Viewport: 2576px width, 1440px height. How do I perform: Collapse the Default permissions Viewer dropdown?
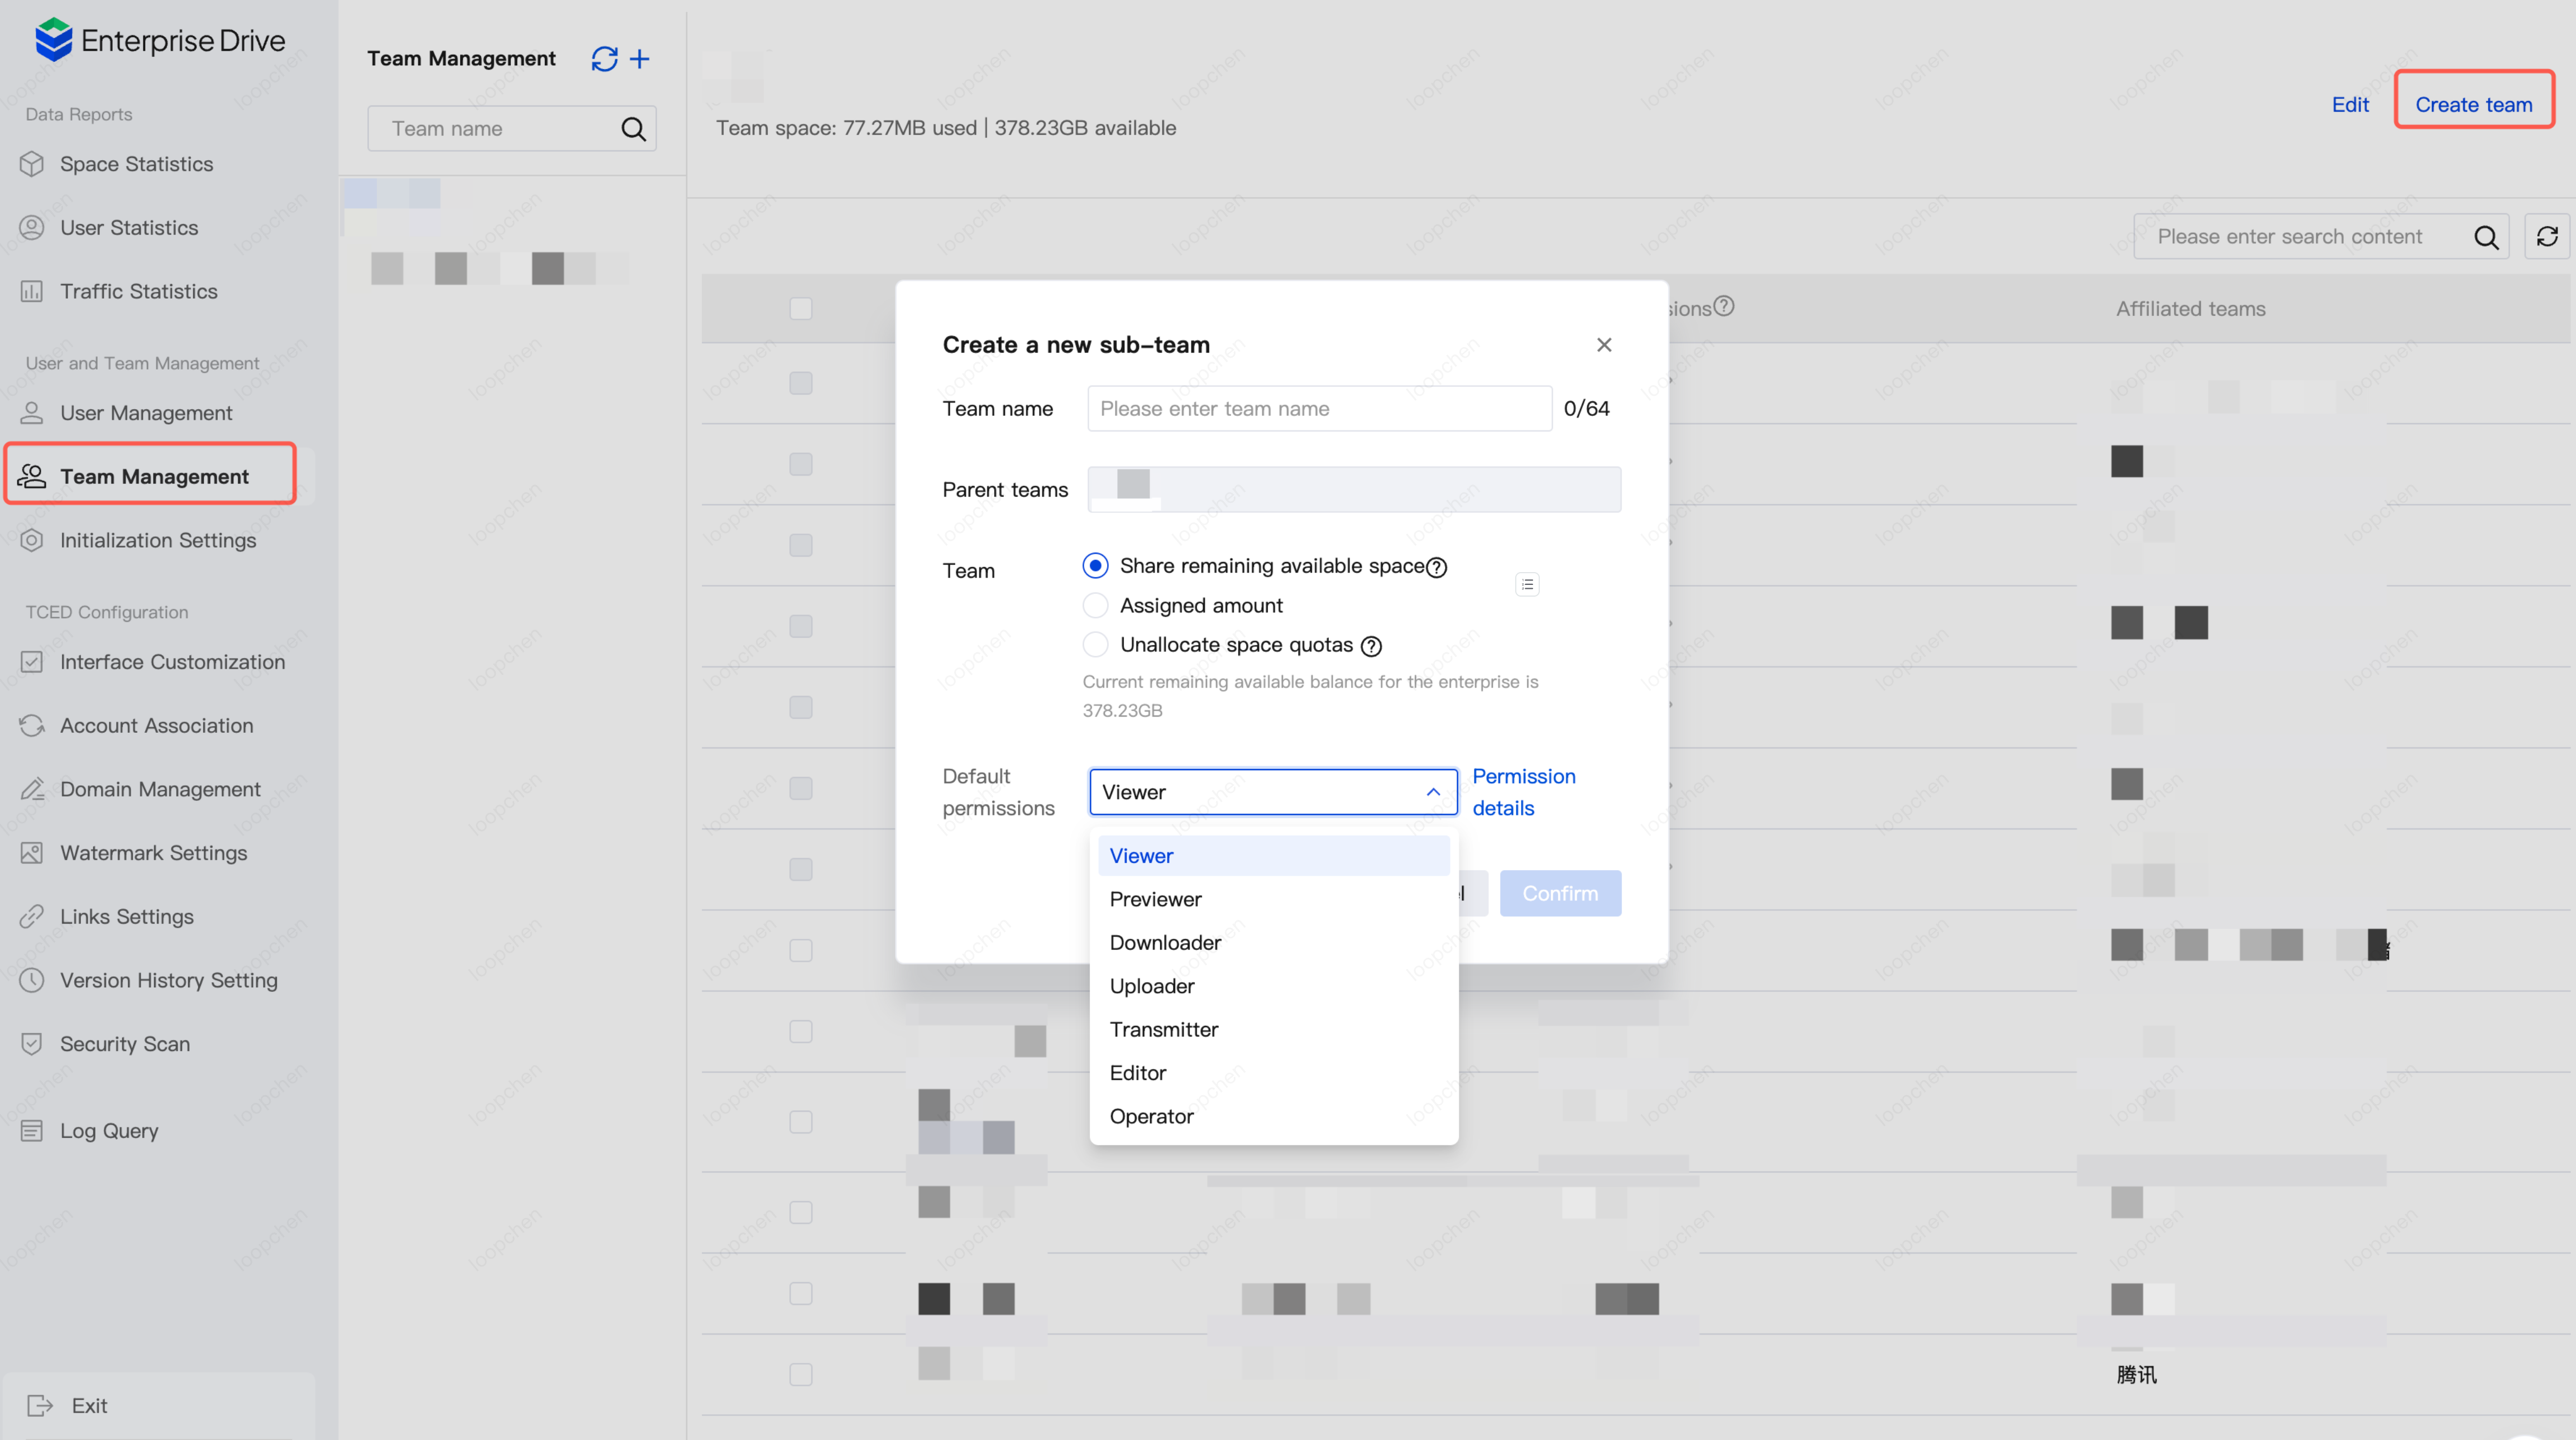tap(1432, 792)
